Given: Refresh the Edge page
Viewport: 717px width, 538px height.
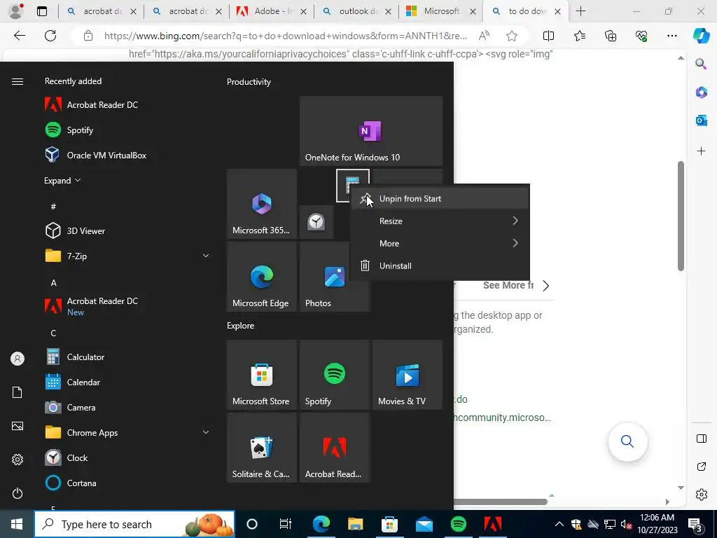Looking at the screenshot, I should (50, 36).
